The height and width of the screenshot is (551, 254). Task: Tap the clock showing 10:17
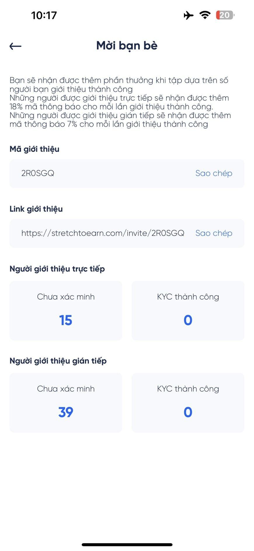44,15
